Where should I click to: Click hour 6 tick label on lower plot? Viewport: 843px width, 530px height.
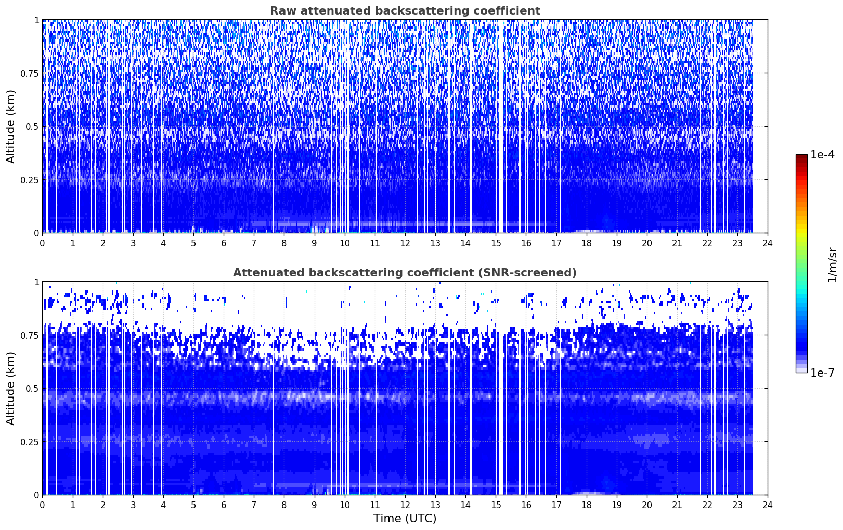point(224,505)
